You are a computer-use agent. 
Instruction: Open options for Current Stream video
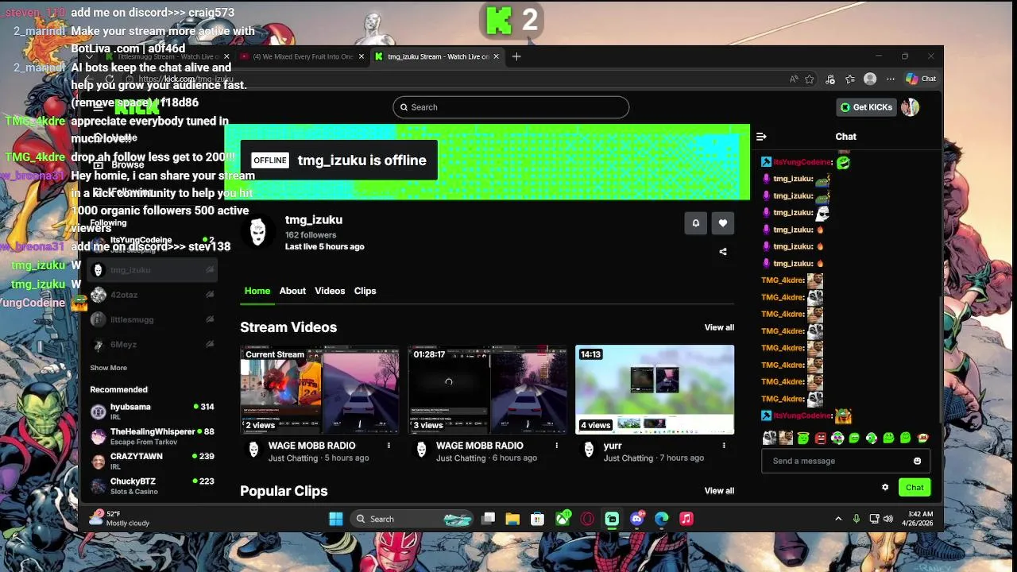point(389,446)
